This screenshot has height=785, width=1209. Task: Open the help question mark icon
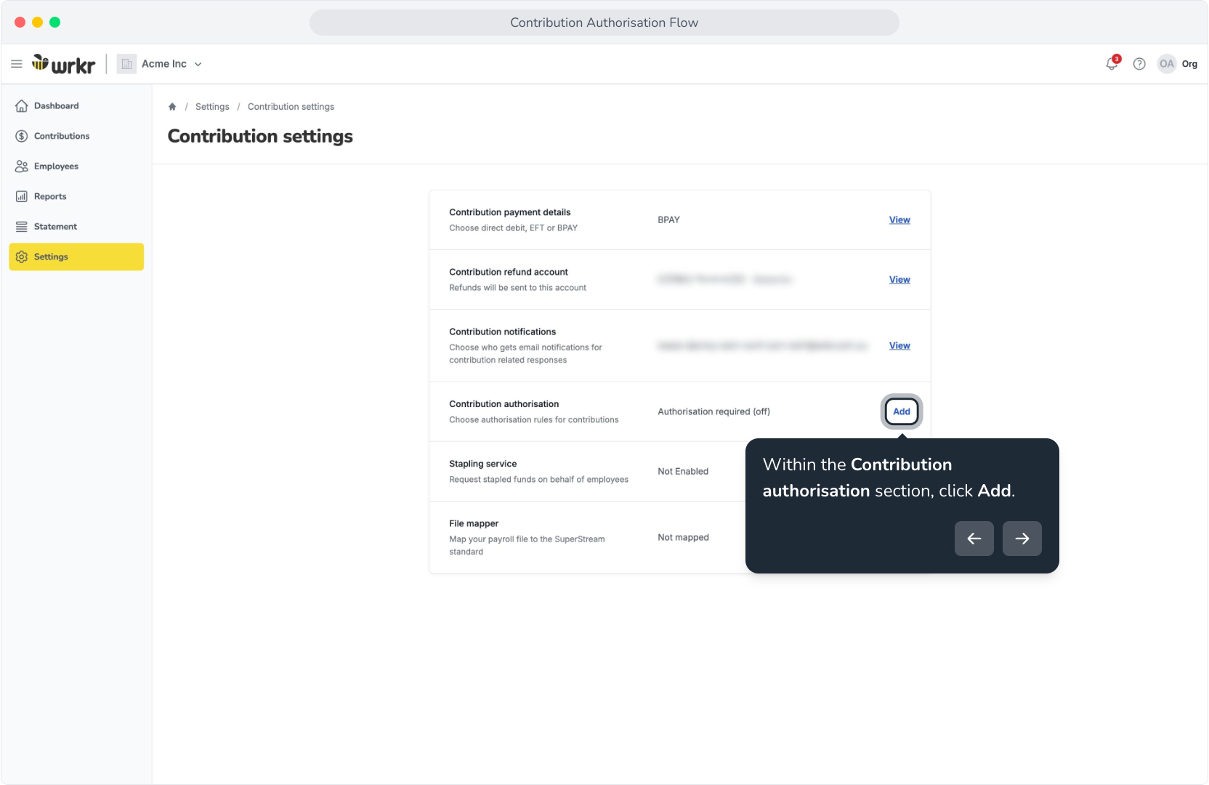[x=1139, y=64]
